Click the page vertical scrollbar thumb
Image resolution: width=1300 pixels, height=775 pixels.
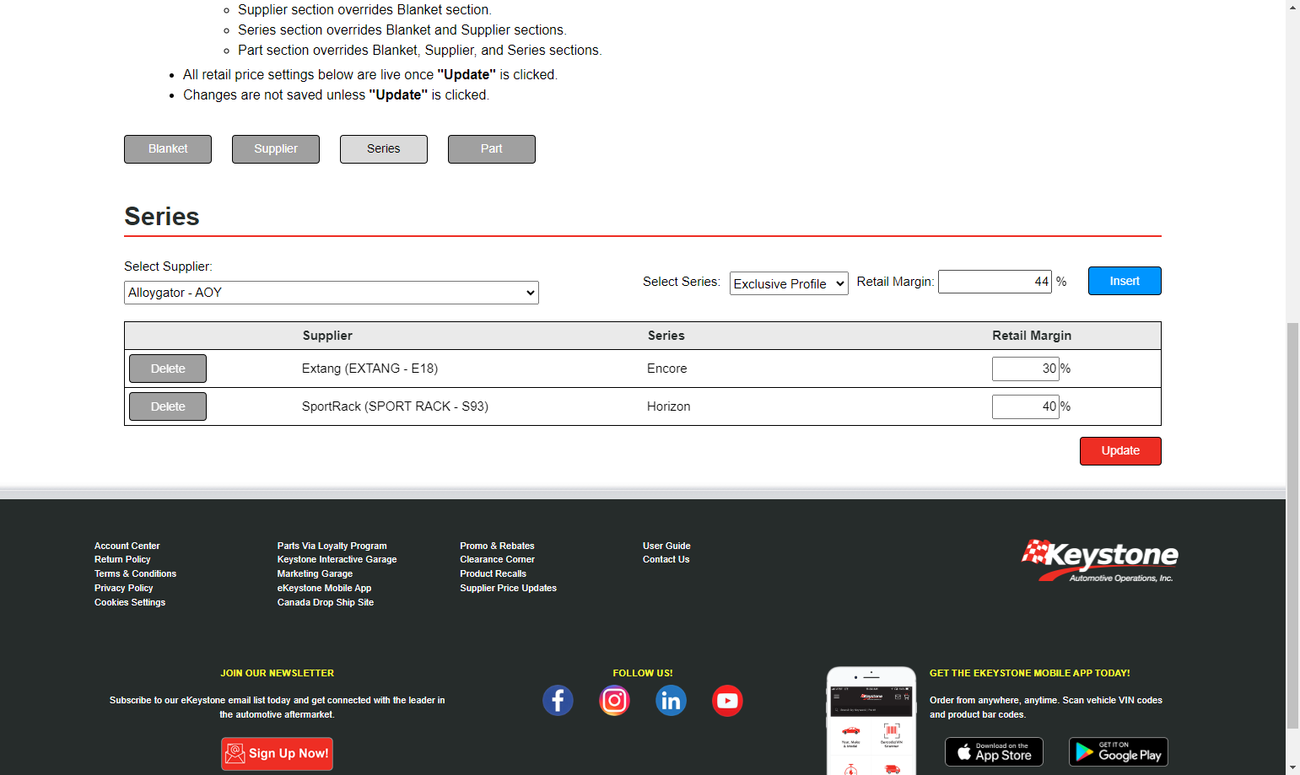pyautogui.click(x=1292, y=525)
